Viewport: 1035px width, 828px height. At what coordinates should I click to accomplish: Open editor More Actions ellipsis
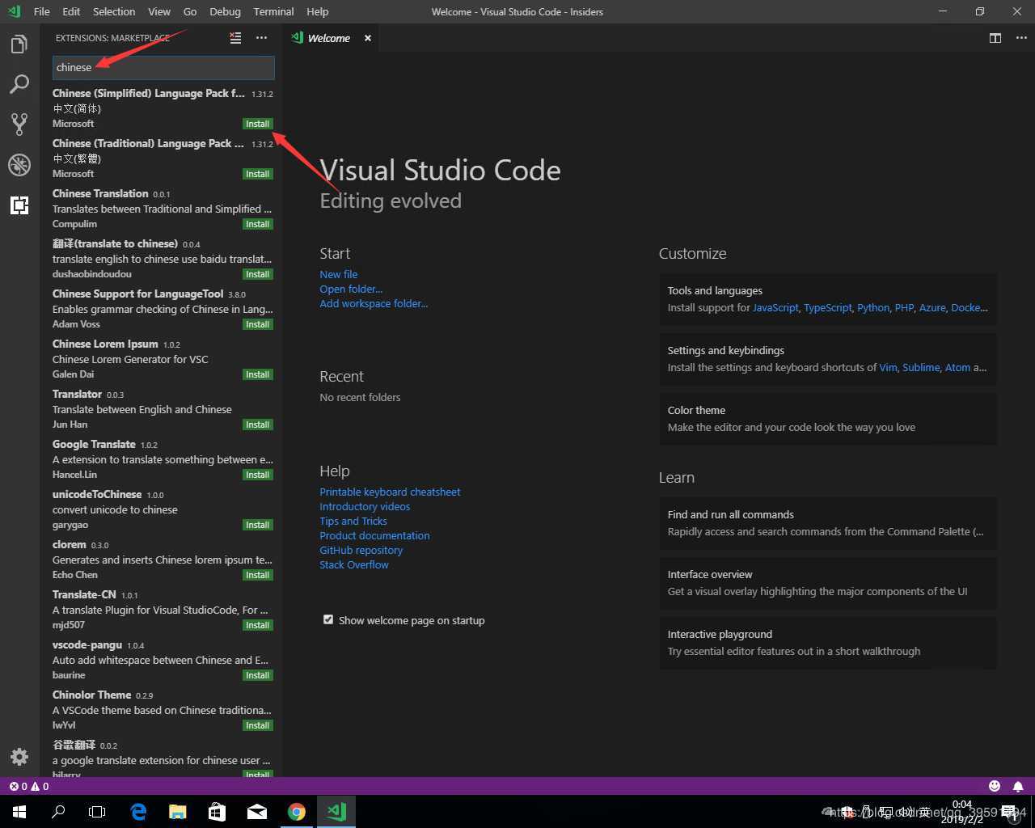[x=1021, y=38]
